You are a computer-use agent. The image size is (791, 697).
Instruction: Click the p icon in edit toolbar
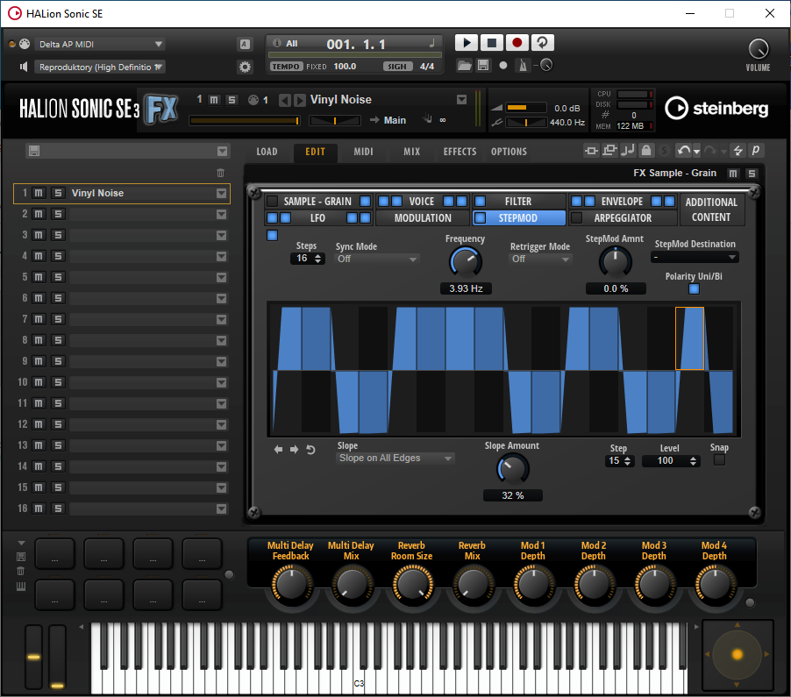point(755,150)
